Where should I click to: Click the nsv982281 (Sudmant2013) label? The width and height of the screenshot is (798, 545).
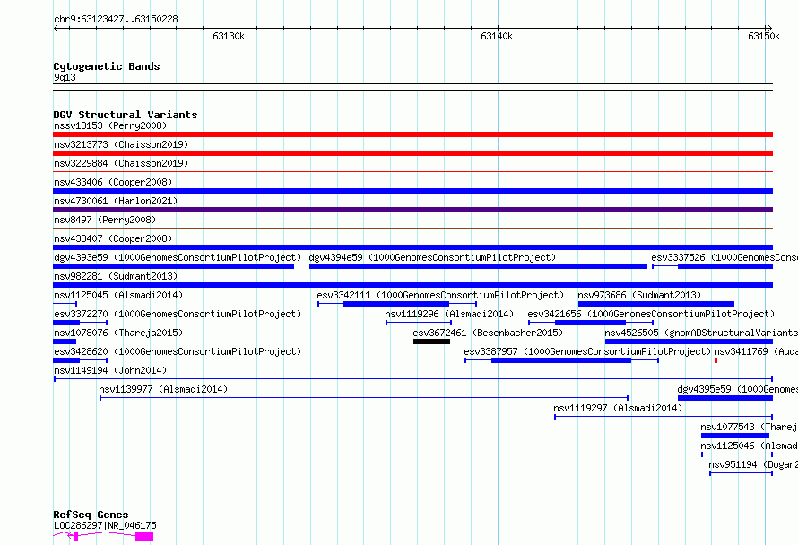click(x=116, y=276)
